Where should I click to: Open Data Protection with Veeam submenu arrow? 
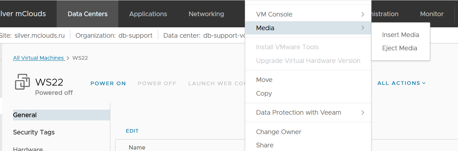click(362, 113)
